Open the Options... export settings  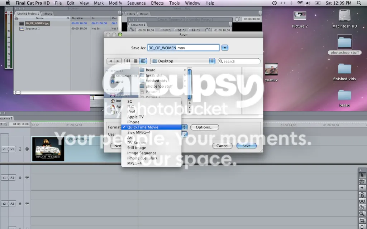coord(205,127)
